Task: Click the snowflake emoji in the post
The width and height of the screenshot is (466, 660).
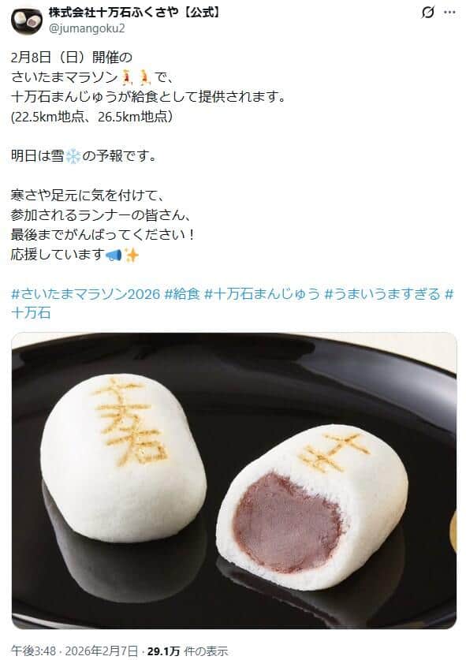Action: point(73,157)
